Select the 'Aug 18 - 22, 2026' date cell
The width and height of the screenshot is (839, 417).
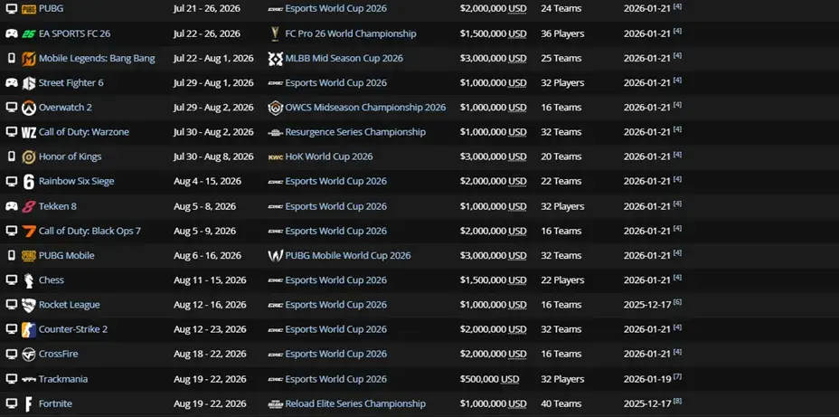click(x=210, y=354)
